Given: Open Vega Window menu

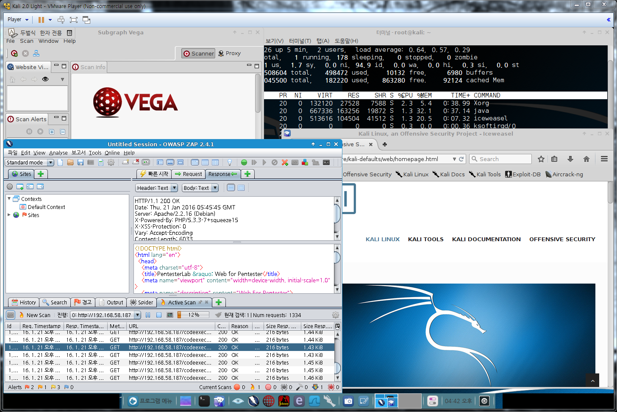Looking at the screenshot, I should click(x=48, y=41).
